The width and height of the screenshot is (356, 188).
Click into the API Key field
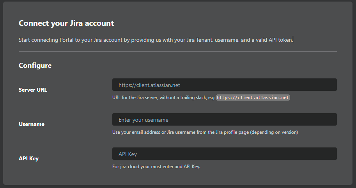pos(224,154)
